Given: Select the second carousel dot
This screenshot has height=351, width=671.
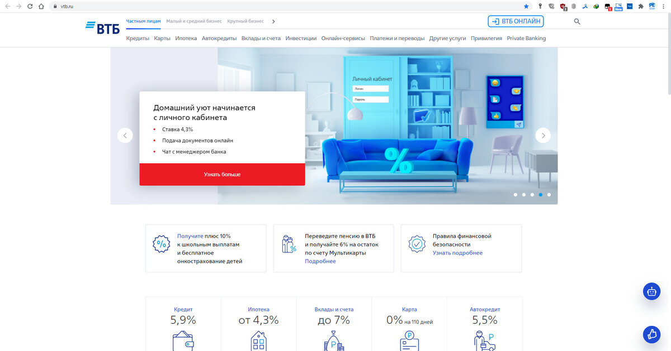Looking at the screenshot, I should pos(524,195).
